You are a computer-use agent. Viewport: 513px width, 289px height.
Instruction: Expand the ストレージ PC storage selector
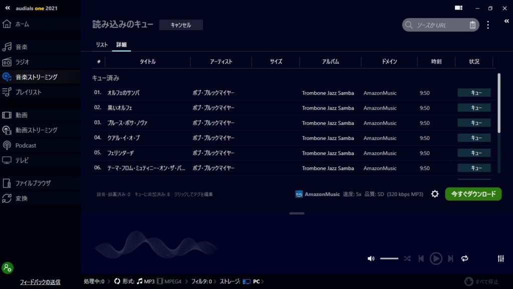coord(251,281)
